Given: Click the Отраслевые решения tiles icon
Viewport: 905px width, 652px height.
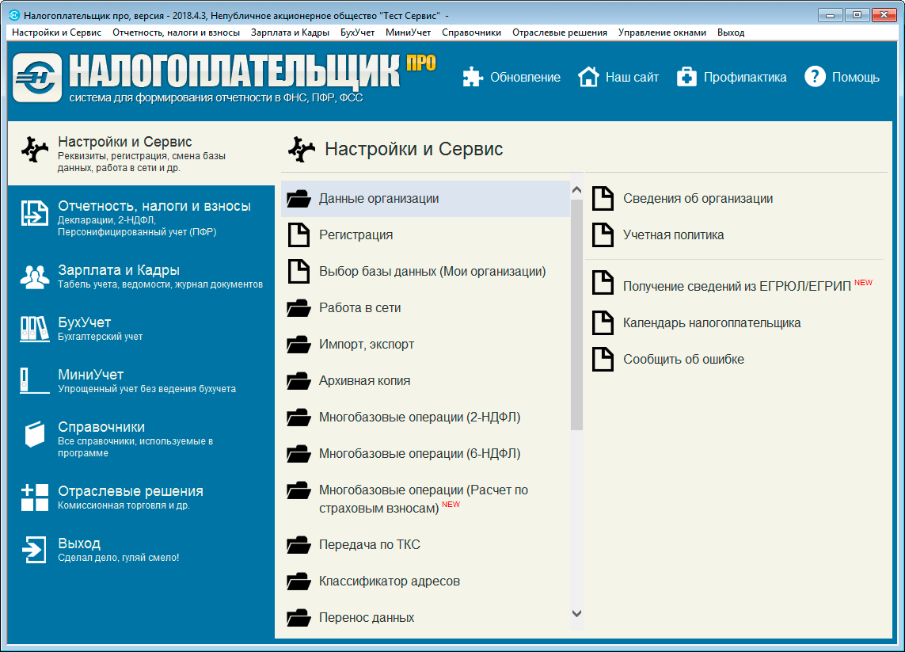Looking at the screenshot, I should [35, 498].
